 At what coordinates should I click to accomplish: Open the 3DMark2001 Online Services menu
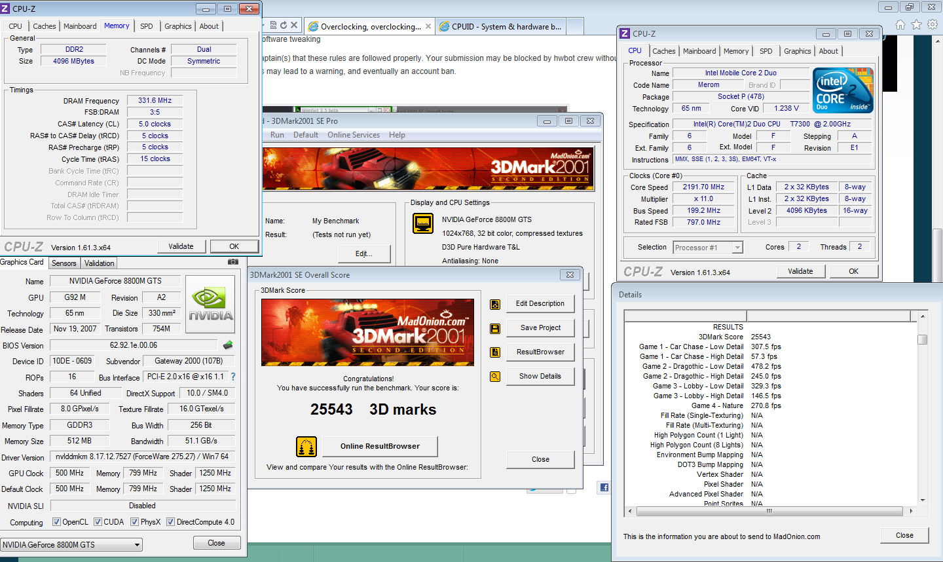pos(354,135)
